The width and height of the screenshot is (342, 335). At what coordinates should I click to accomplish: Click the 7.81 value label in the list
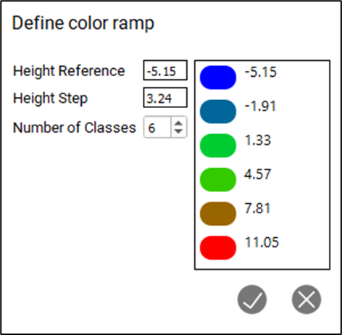click(257, 208)
